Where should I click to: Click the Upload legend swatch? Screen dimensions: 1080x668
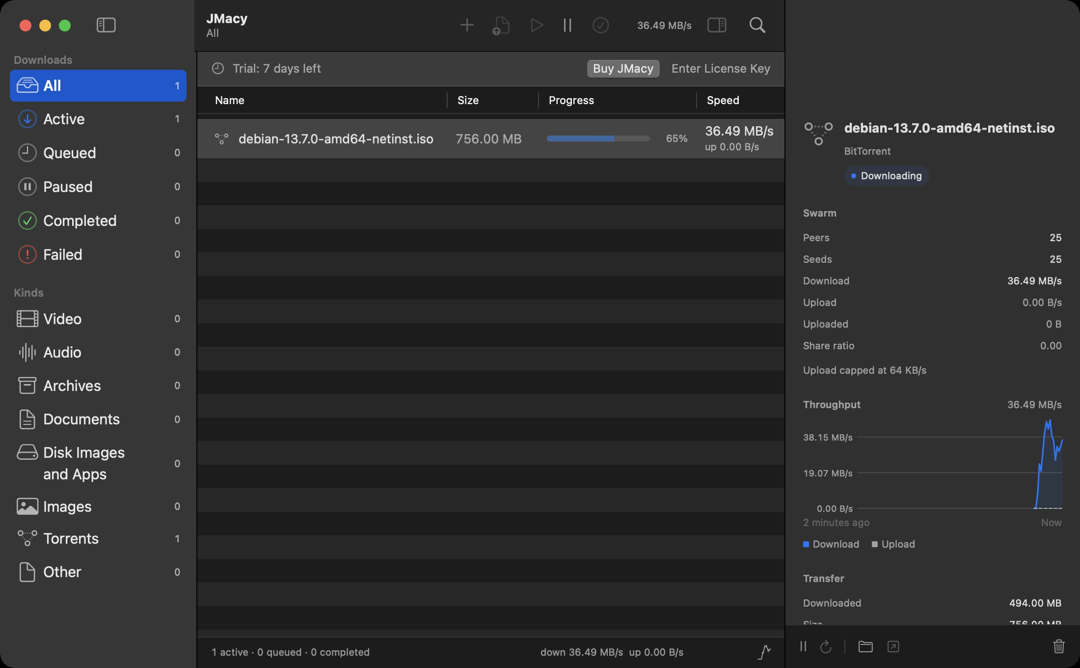tap(874, 544)
